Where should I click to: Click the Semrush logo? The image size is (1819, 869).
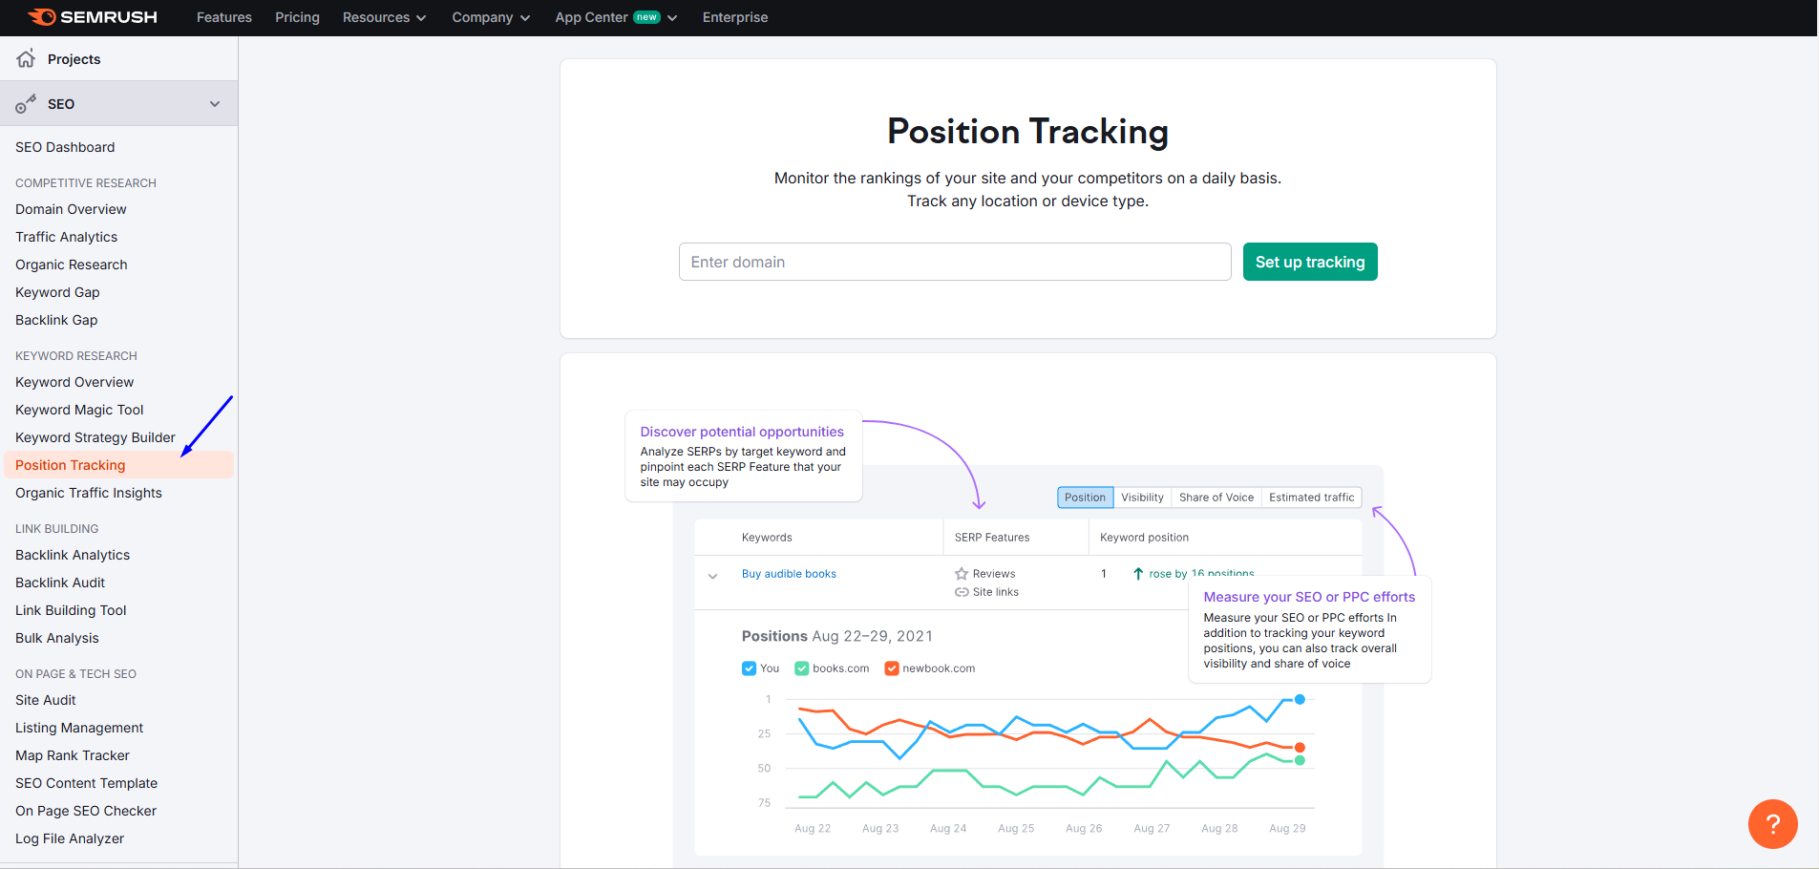(x=93, y=17)
